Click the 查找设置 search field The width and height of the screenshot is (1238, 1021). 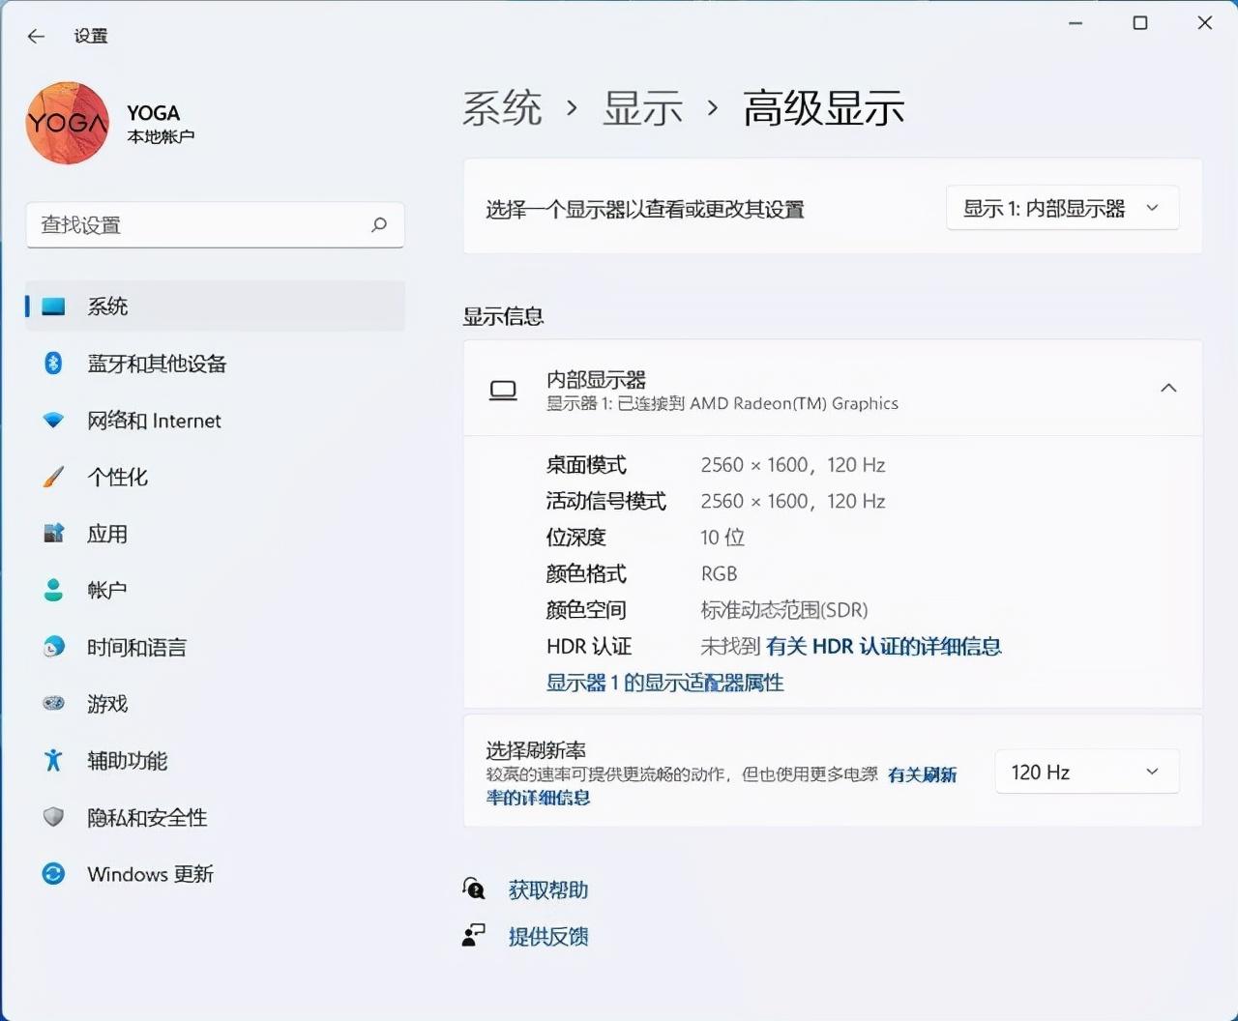tap(215, 224)
